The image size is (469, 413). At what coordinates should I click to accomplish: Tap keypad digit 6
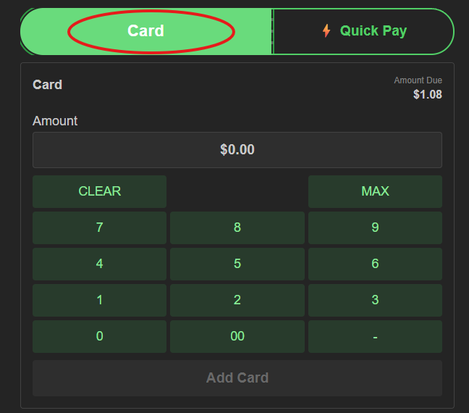pos(375,264)
